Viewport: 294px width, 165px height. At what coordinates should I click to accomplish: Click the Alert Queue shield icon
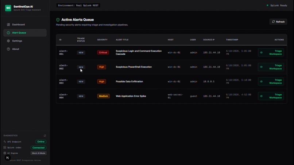tap(8, 33)
